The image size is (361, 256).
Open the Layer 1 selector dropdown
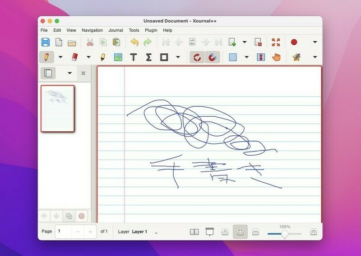[156, 232]
